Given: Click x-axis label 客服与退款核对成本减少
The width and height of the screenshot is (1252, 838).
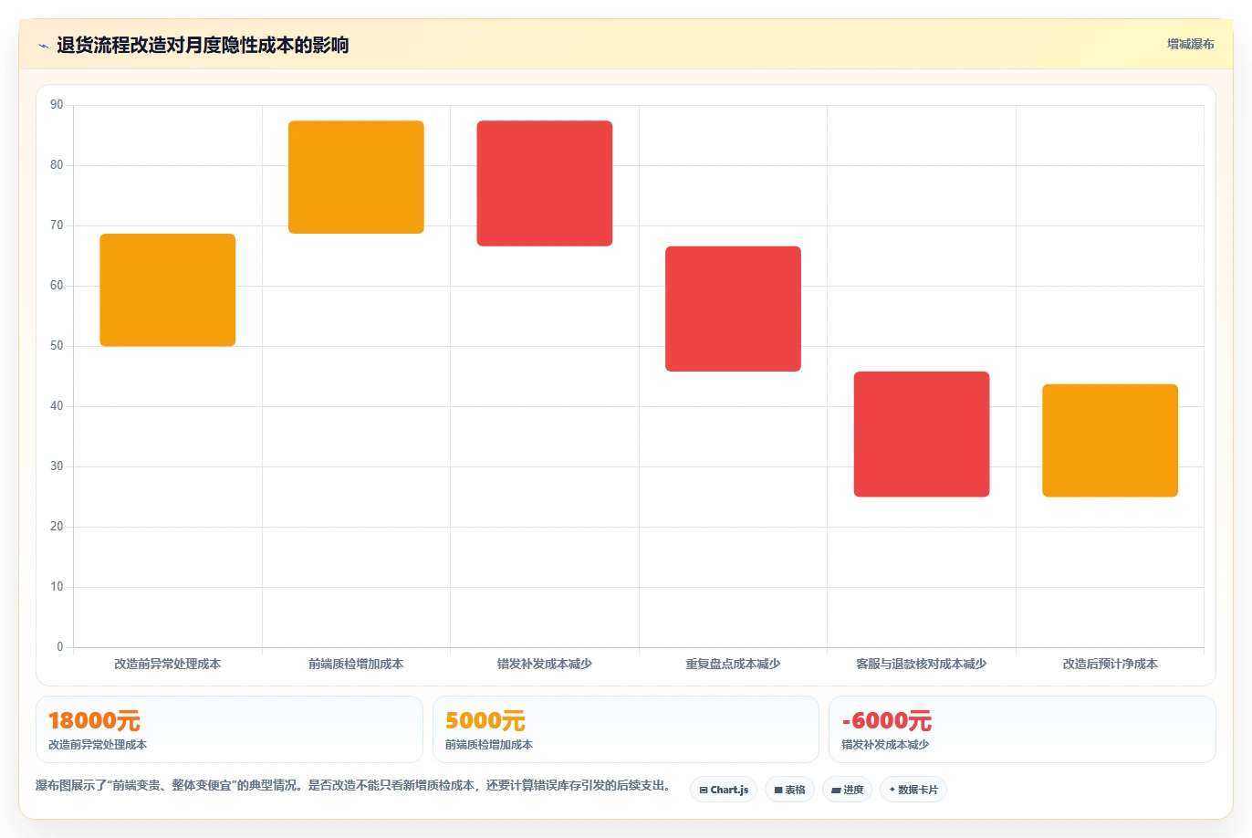Looking at the screenshot, I should 922,665.
